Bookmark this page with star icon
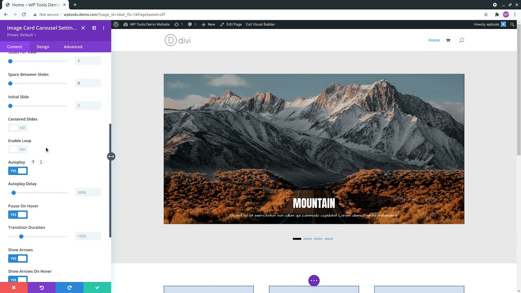 pos(486,14)
